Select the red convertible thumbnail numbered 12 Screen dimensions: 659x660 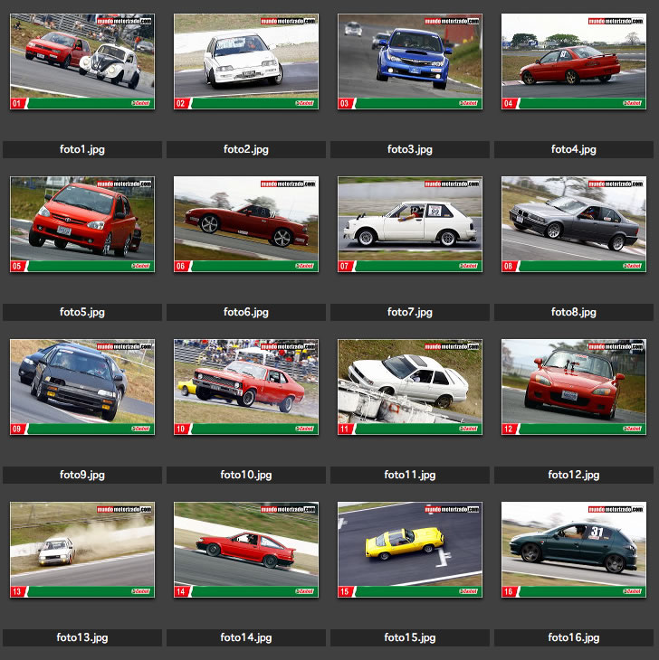coord(574,387)
